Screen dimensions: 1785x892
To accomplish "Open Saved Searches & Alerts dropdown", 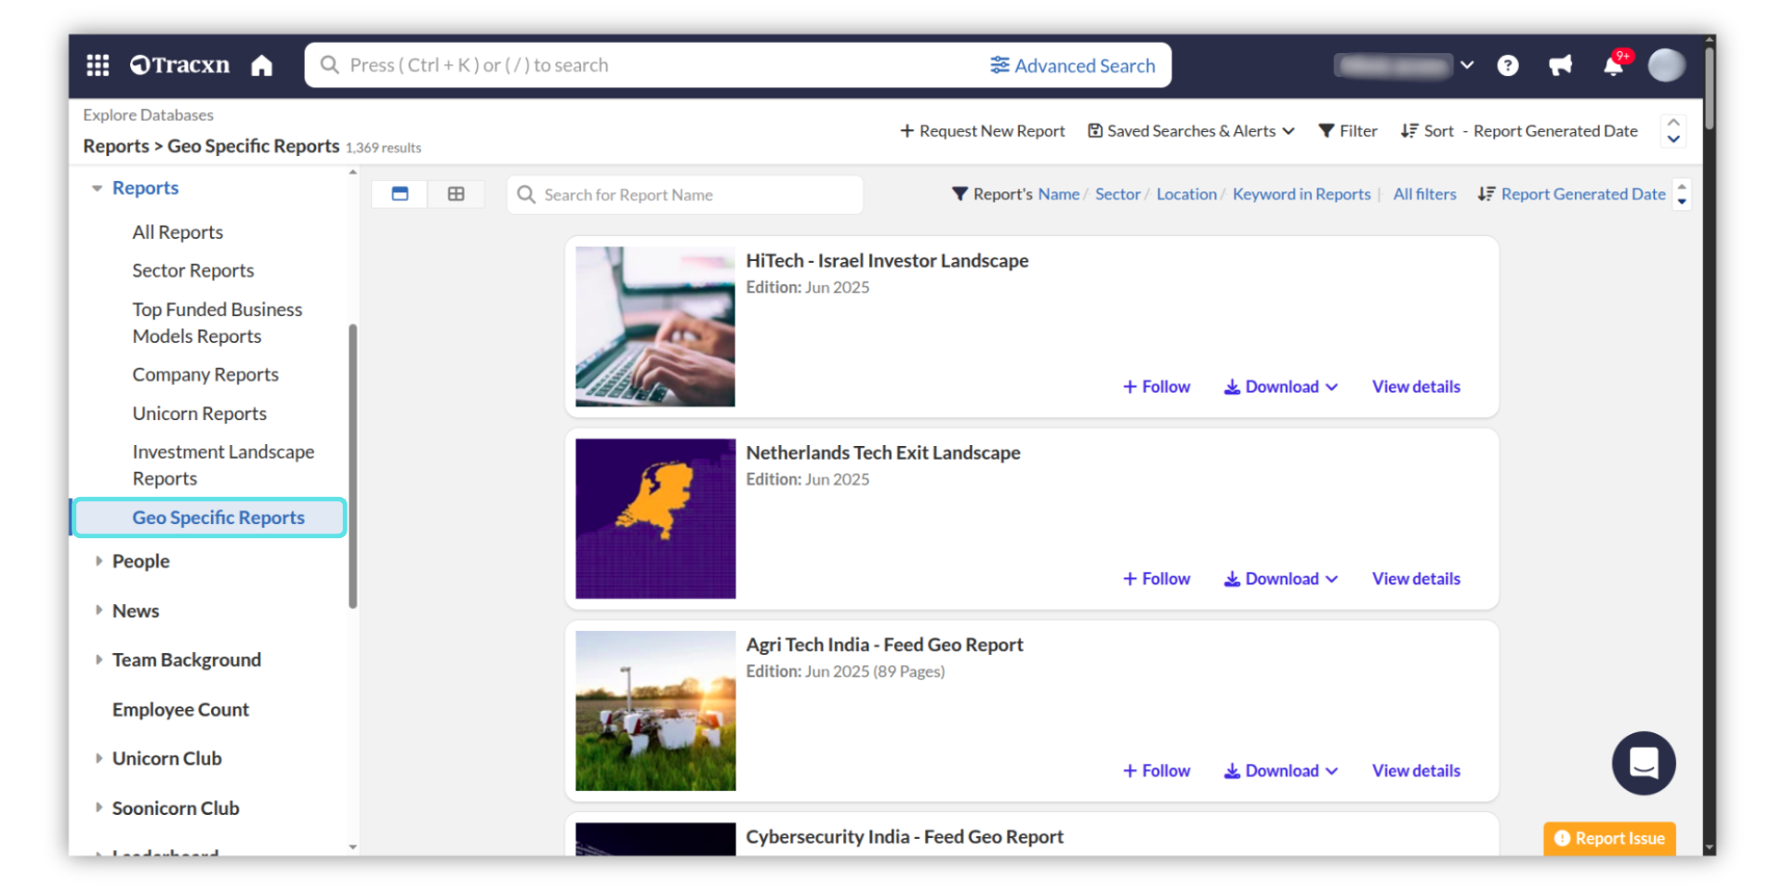I will (1191, 131).
